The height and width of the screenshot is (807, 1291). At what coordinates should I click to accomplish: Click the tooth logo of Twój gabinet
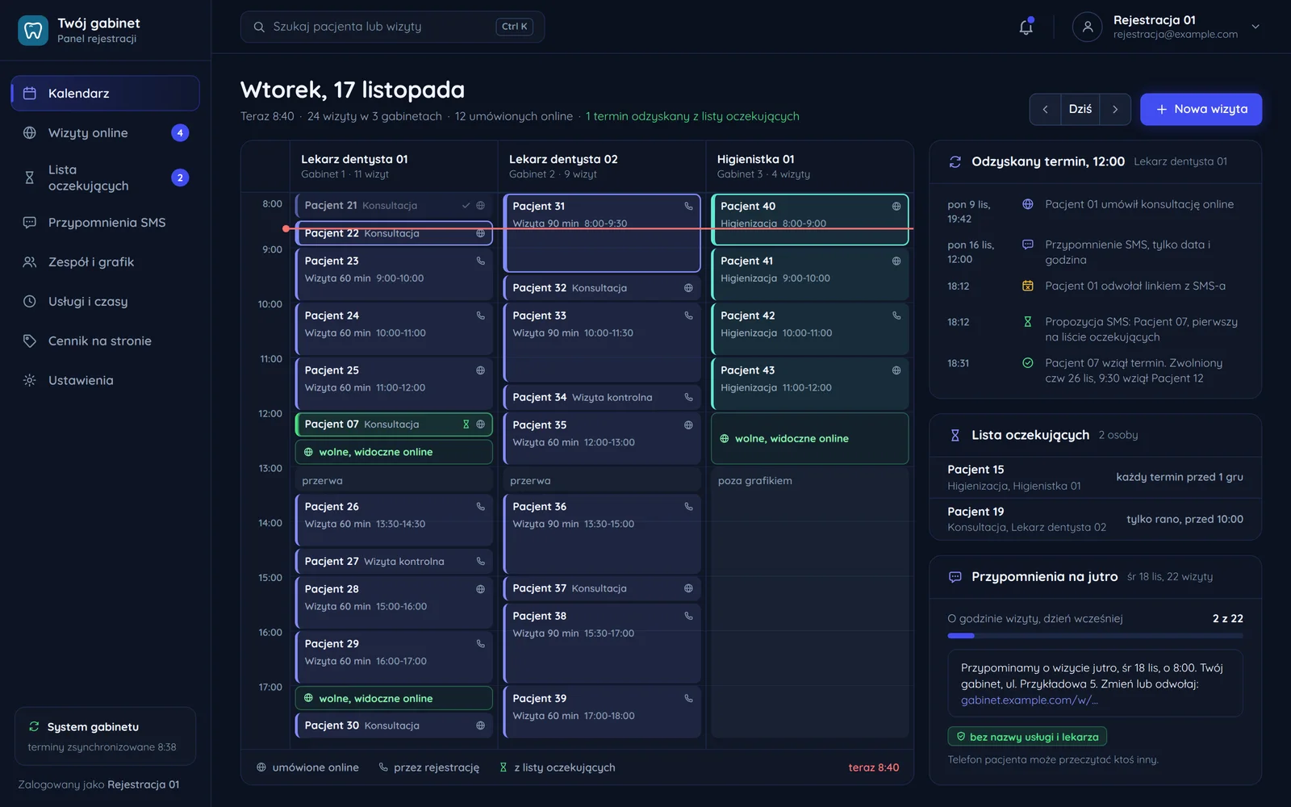tap(33, 31)
